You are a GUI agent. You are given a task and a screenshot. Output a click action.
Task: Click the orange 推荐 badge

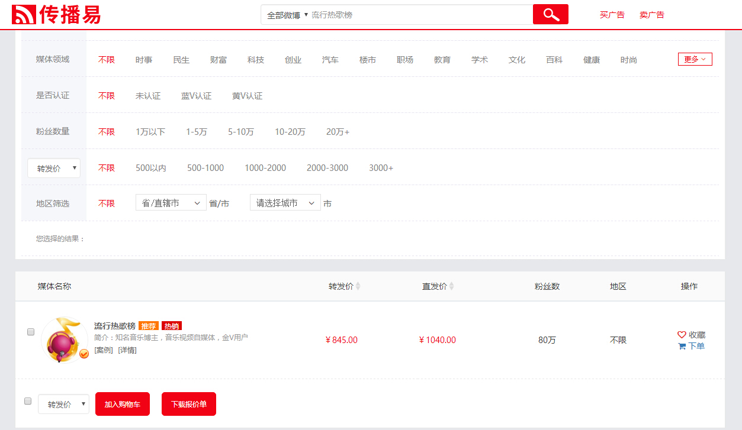tap(148, 326)
